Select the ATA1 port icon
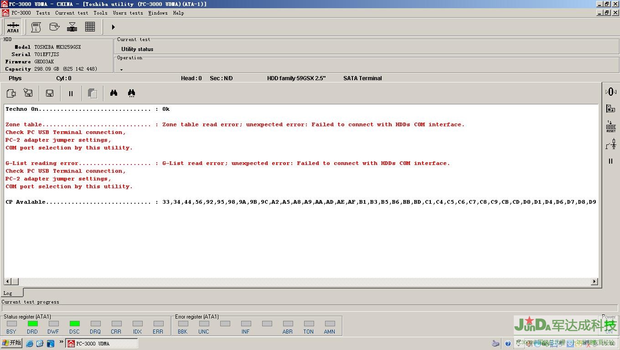Viewport: 620px width, 350px height. click(x=13, y=27)
